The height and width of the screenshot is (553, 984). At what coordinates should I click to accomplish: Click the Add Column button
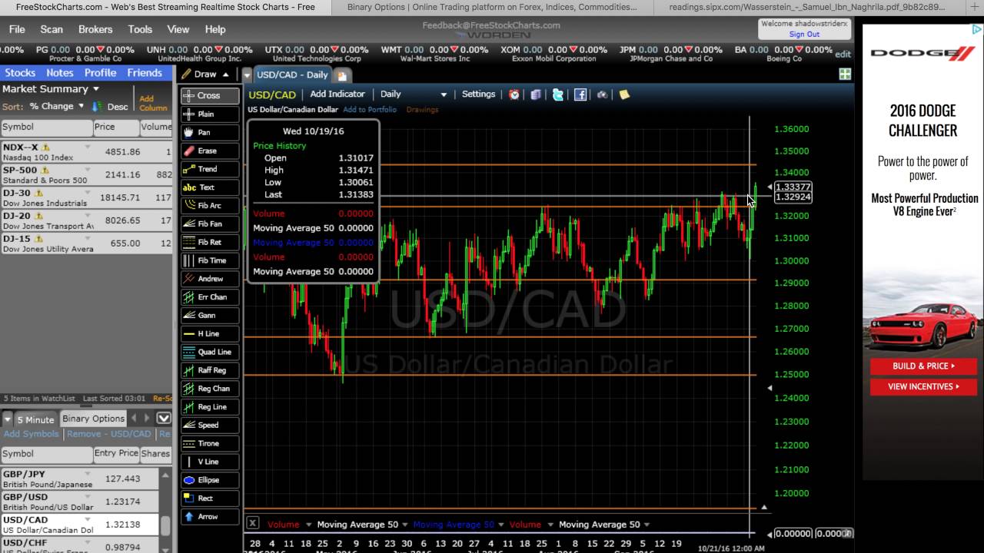(153, 103)
